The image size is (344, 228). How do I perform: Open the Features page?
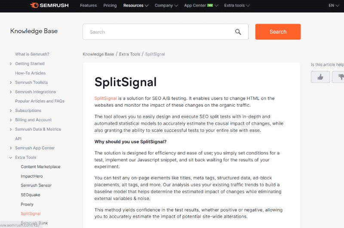pyautogui.click(x=88, y=5)
